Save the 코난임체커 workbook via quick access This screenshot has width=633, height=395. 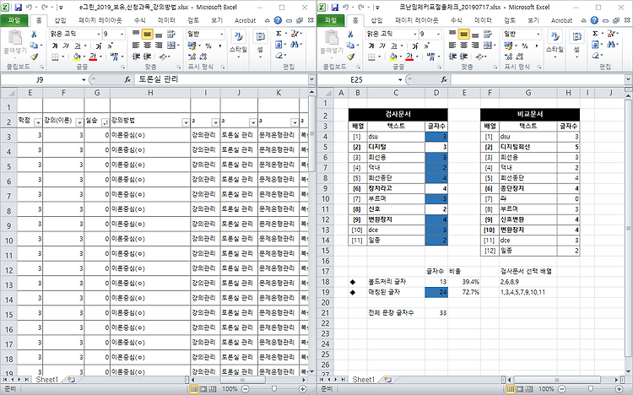point(335,8)
